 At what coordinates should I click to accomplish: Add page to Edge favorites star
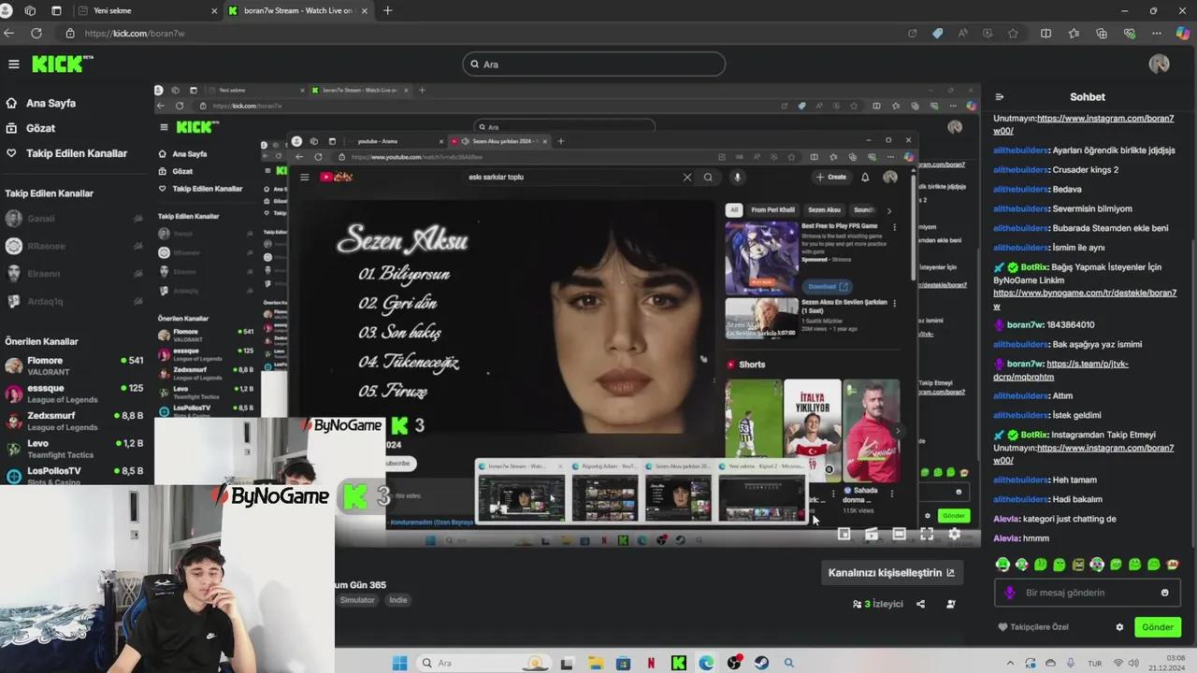tap(1013, 33)
